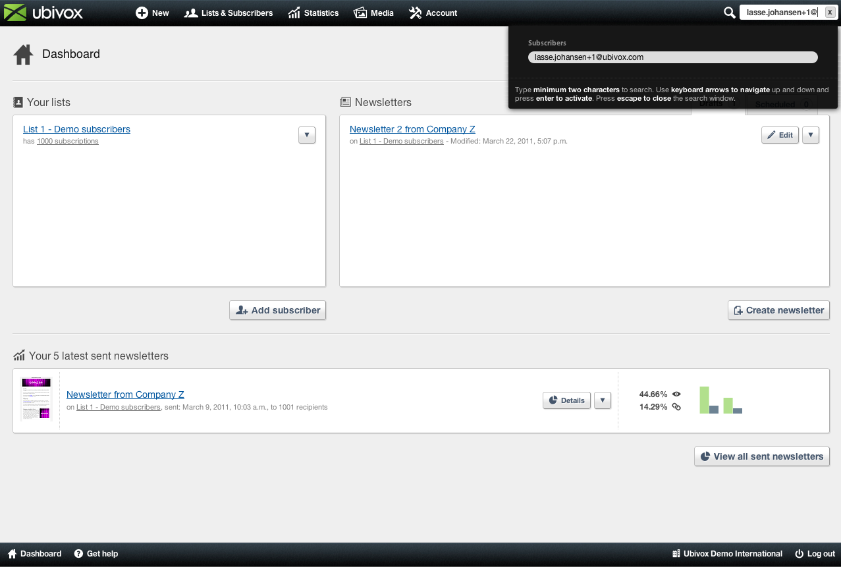Click the sent newsletter thumbnail preview
841x567 pixels.
(x=36, y=400)
